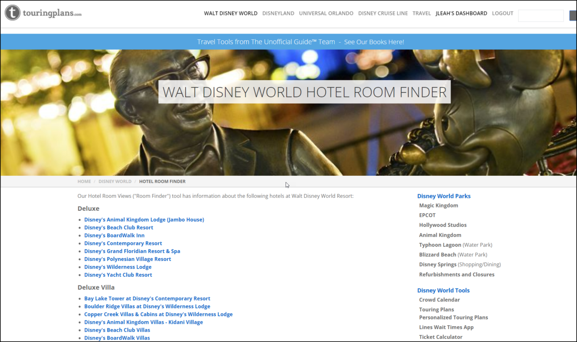The image size is (577, 342).
Task: Click the touringplans.com logo icon
Action: pyautogui.click(x=12, y=13)
